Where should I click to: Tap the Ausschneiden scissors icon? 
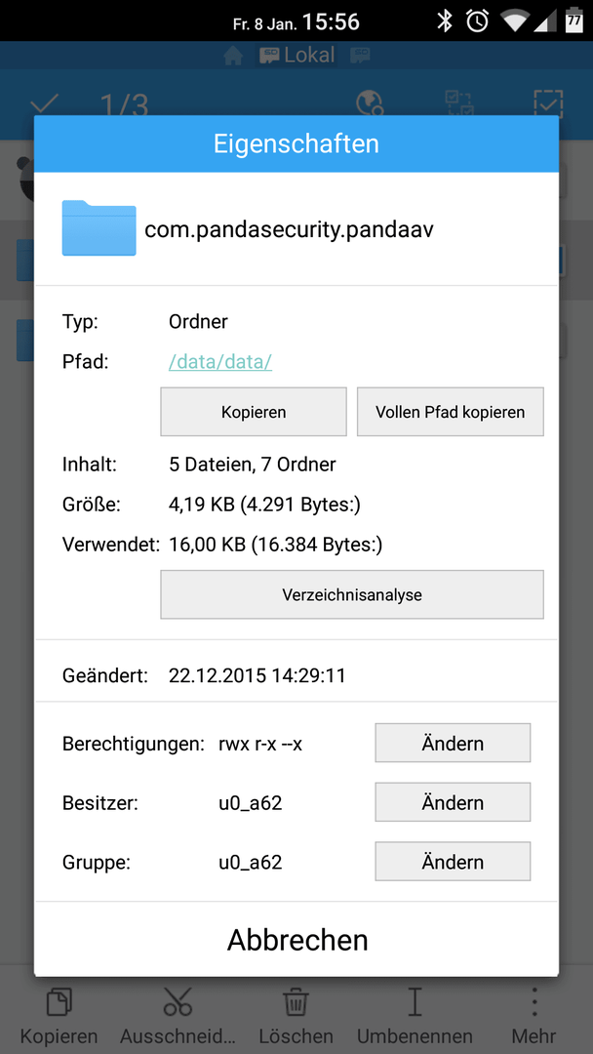point(178,1001)
